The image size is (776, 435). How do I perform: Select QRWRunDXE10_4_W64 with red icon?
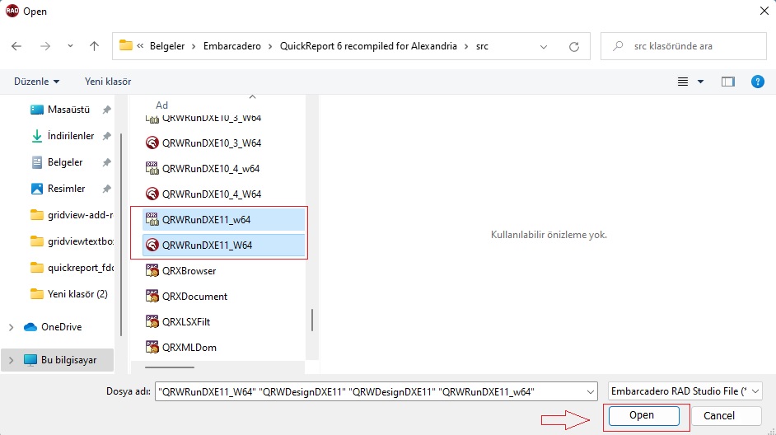[212, 194]
